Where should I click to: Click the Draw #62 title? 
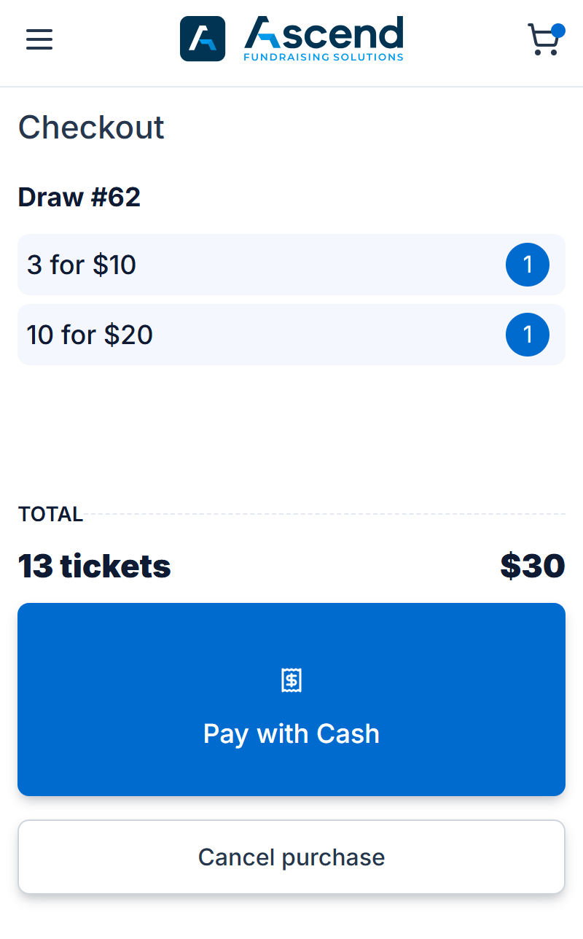coord(79,197)
